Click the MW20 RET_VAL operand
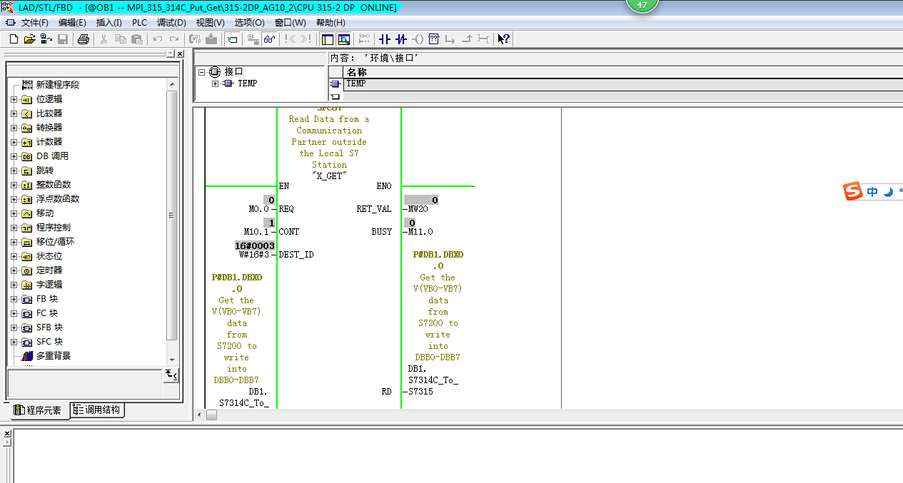903x483 pixels. pyautogui.click(x=418, y=209)
